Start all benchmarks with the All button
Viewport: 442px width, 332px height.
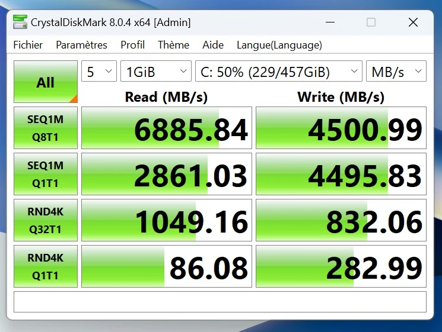pos(46,82)
